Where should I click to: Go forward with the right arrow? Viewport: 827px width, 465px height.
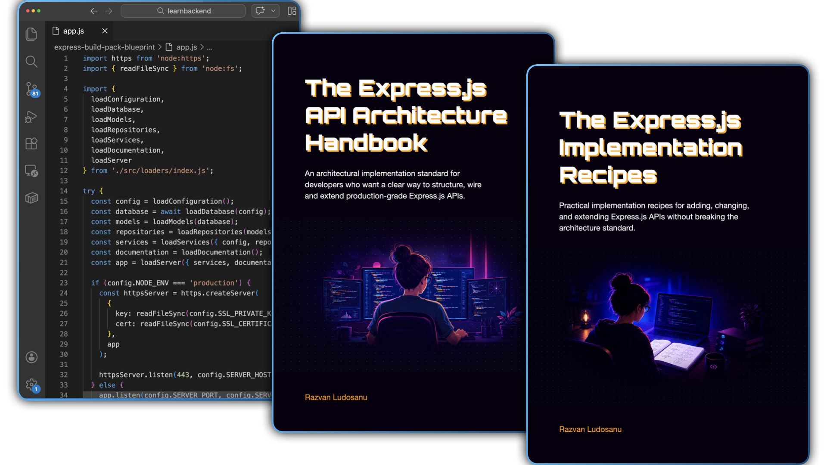(109, 11)
